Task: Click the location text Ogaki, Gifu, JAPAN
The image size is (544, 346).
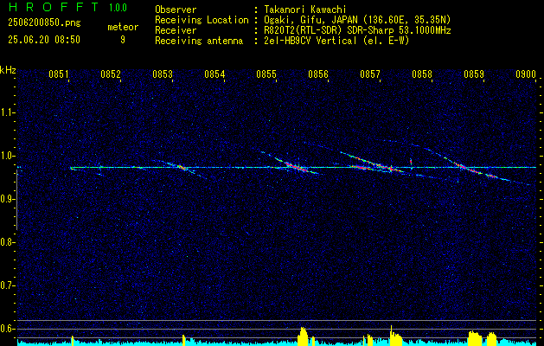Action: pyautogui.click(x=310, y=21)
